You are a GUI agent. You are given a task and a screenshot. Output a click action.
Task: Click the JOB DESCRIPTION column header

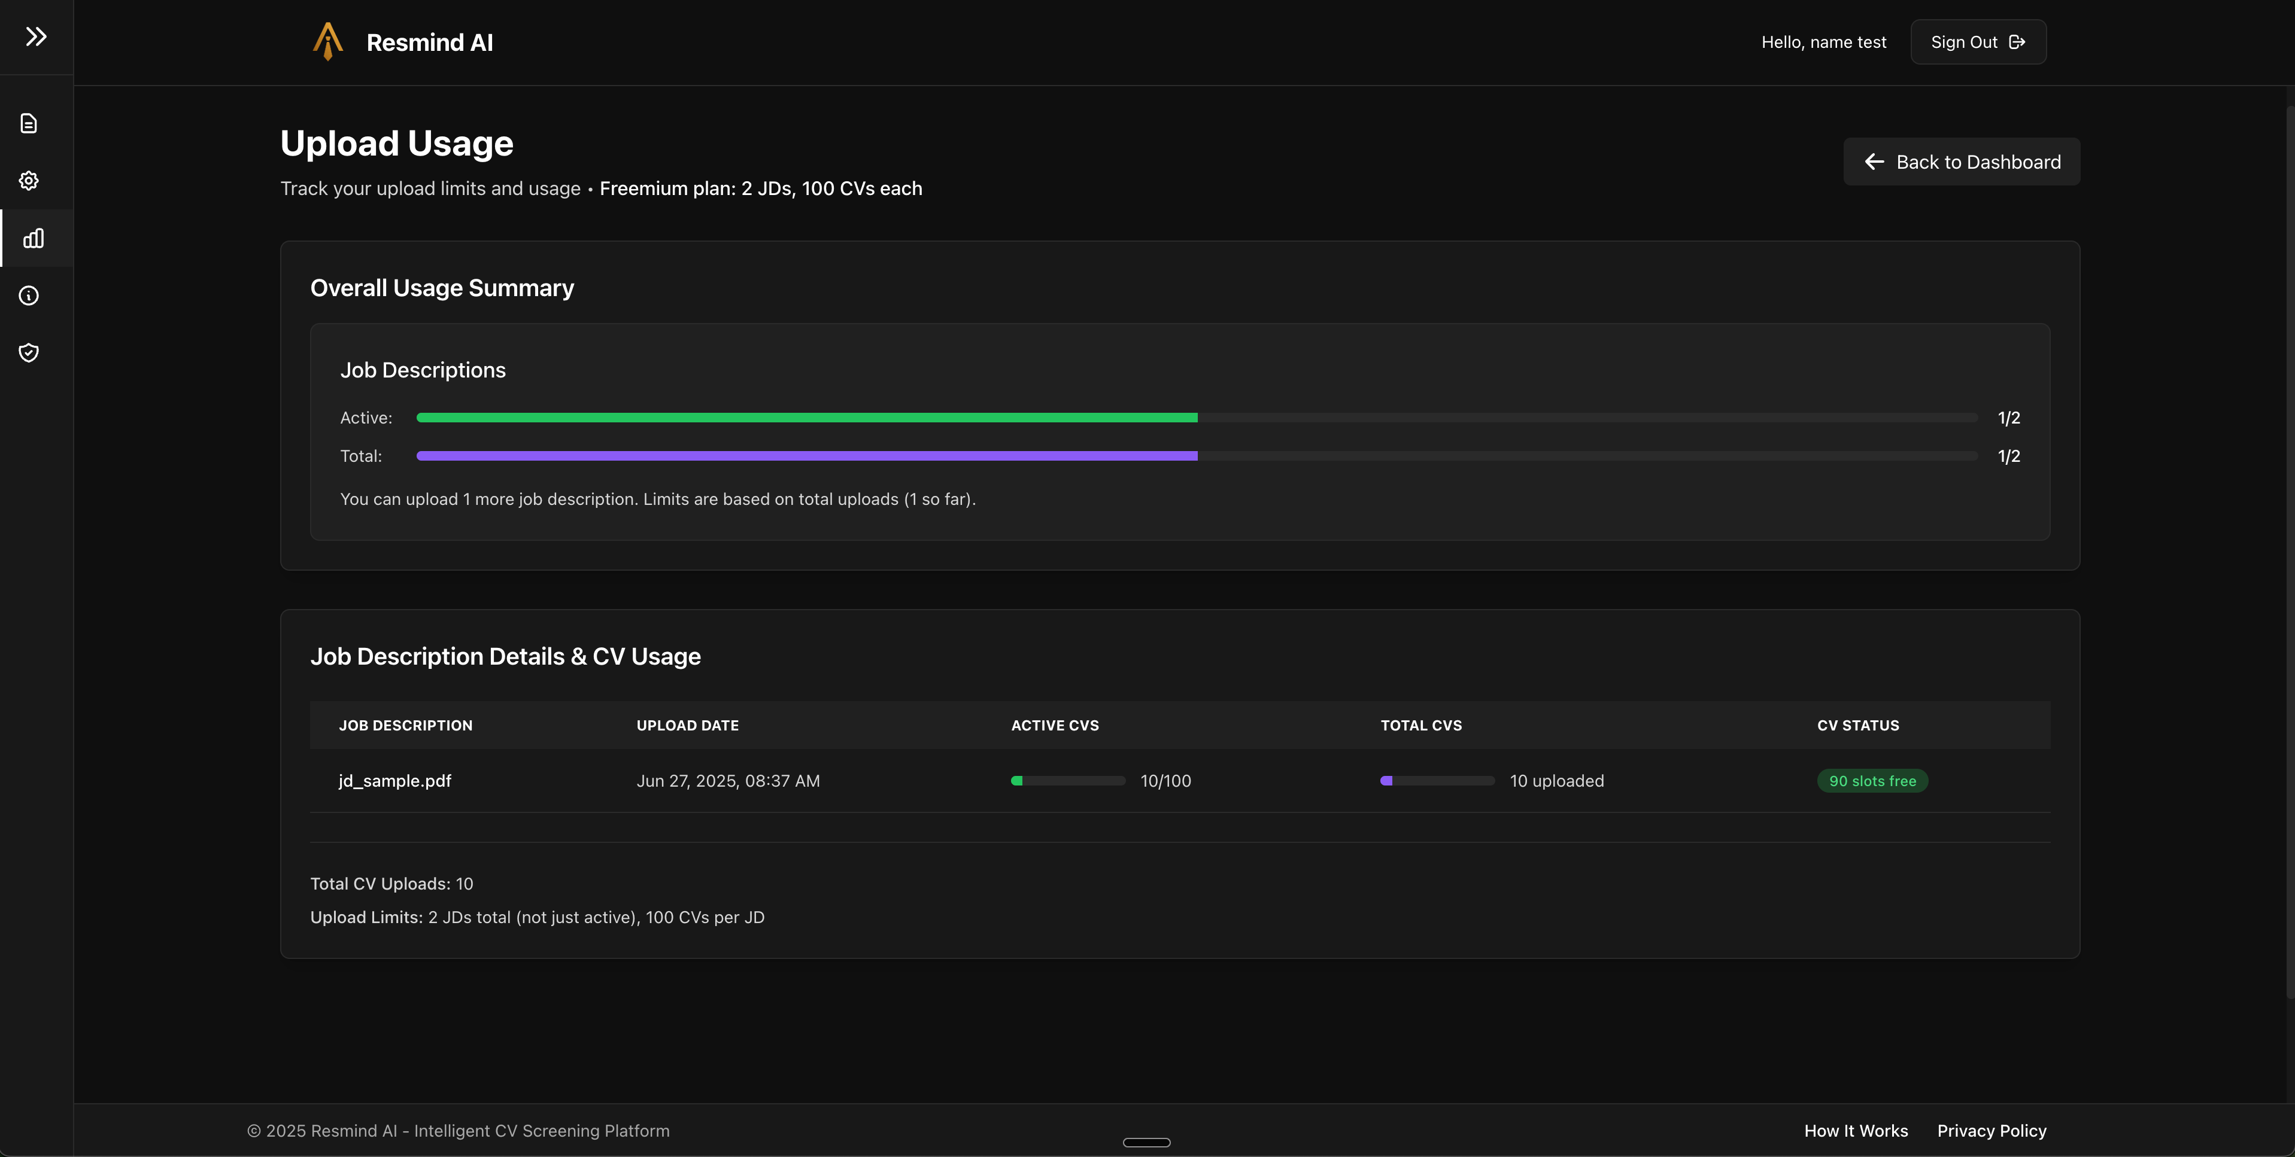click(405, 725)
